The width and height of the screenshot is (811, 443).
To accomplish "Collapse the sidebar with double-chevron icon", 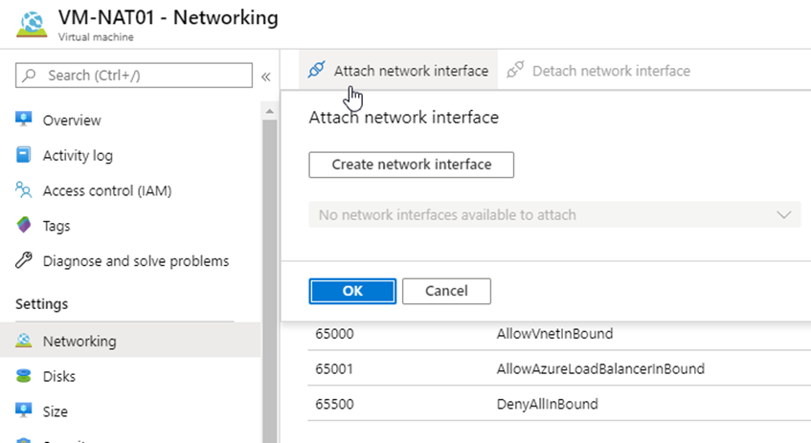I will 266,77.
